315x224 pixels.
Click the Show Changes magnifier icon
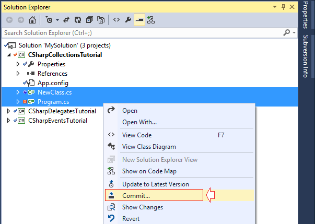point(111,207)
